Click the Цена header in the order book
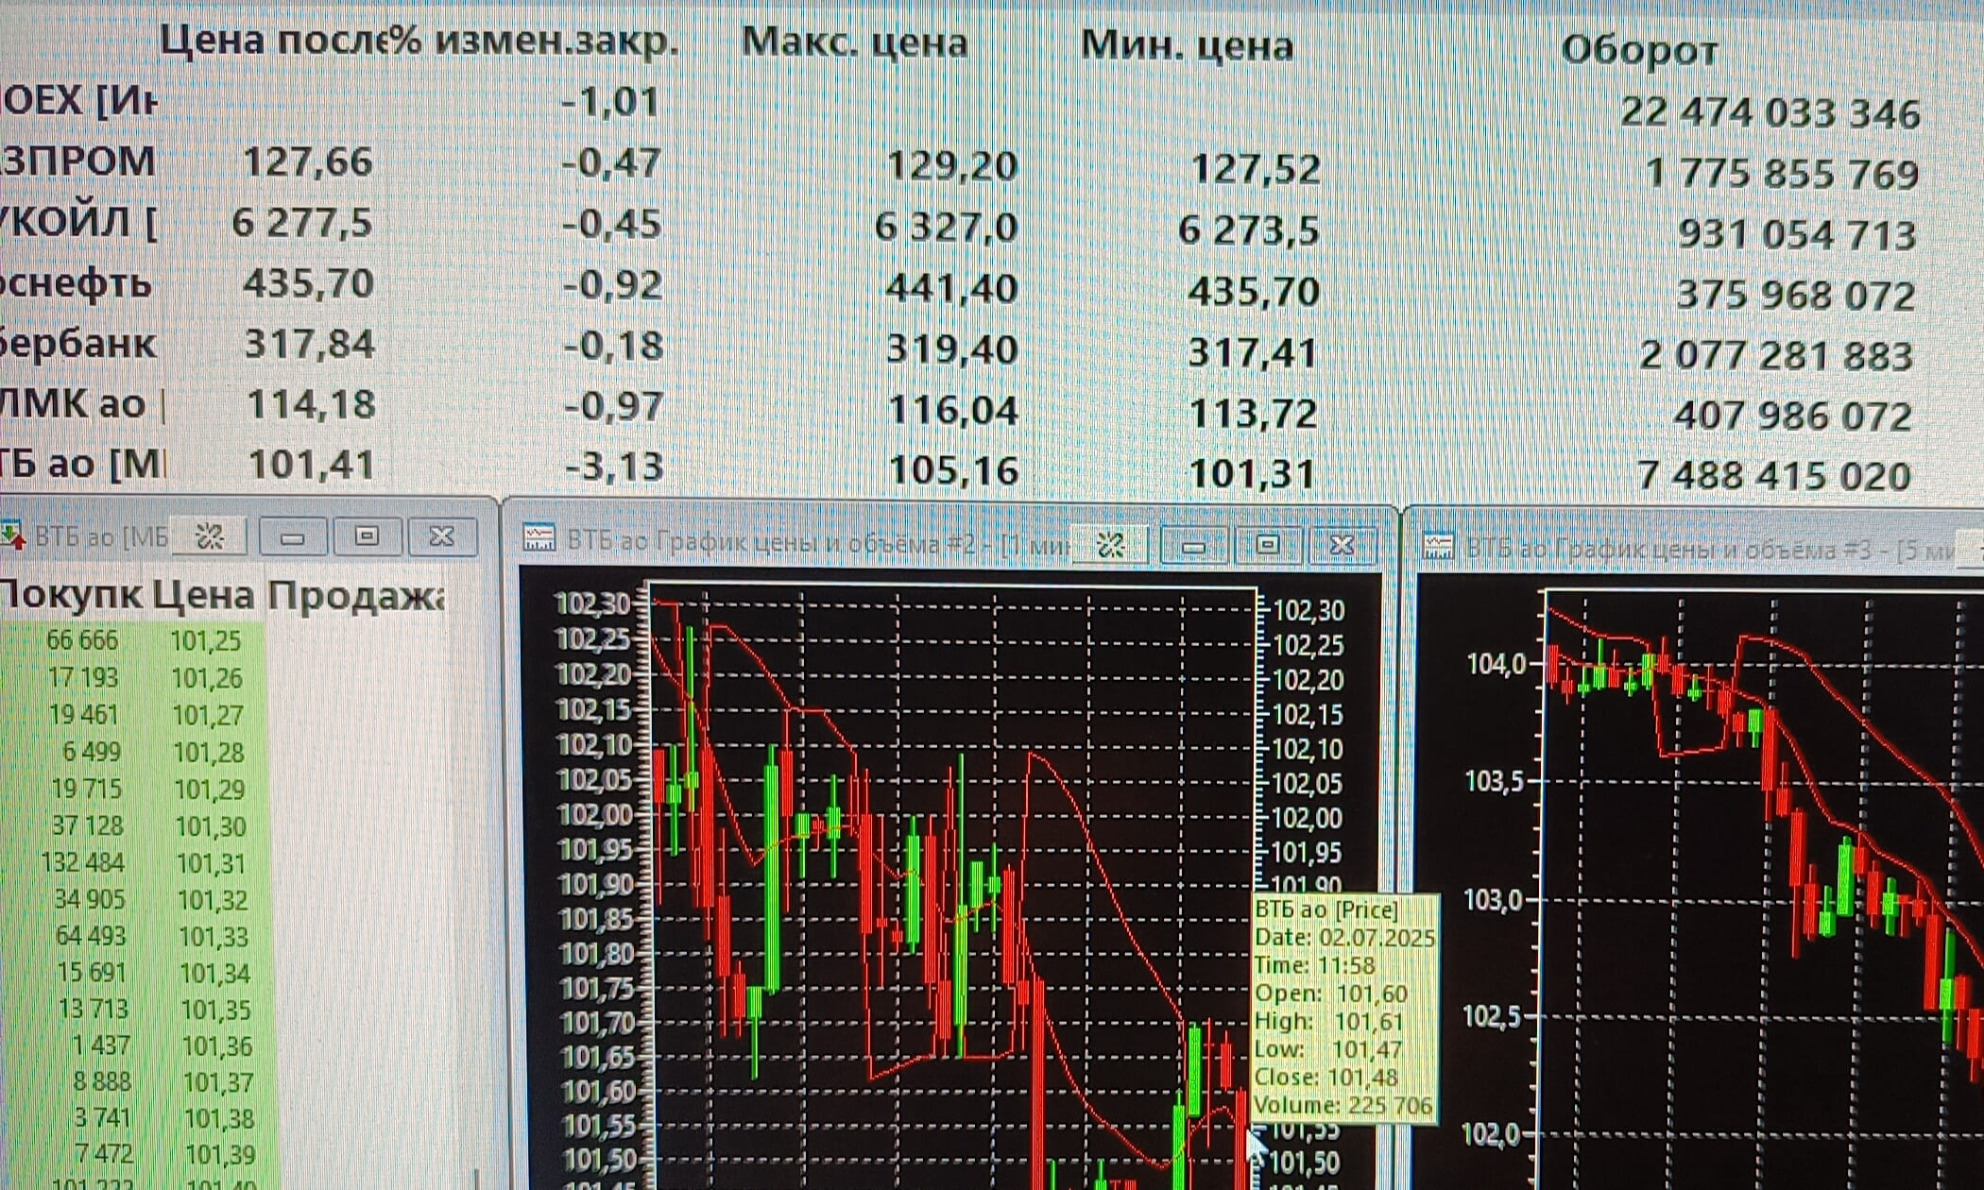The height and width of the screenshot is (1190, 1984). tap(203, 596)
